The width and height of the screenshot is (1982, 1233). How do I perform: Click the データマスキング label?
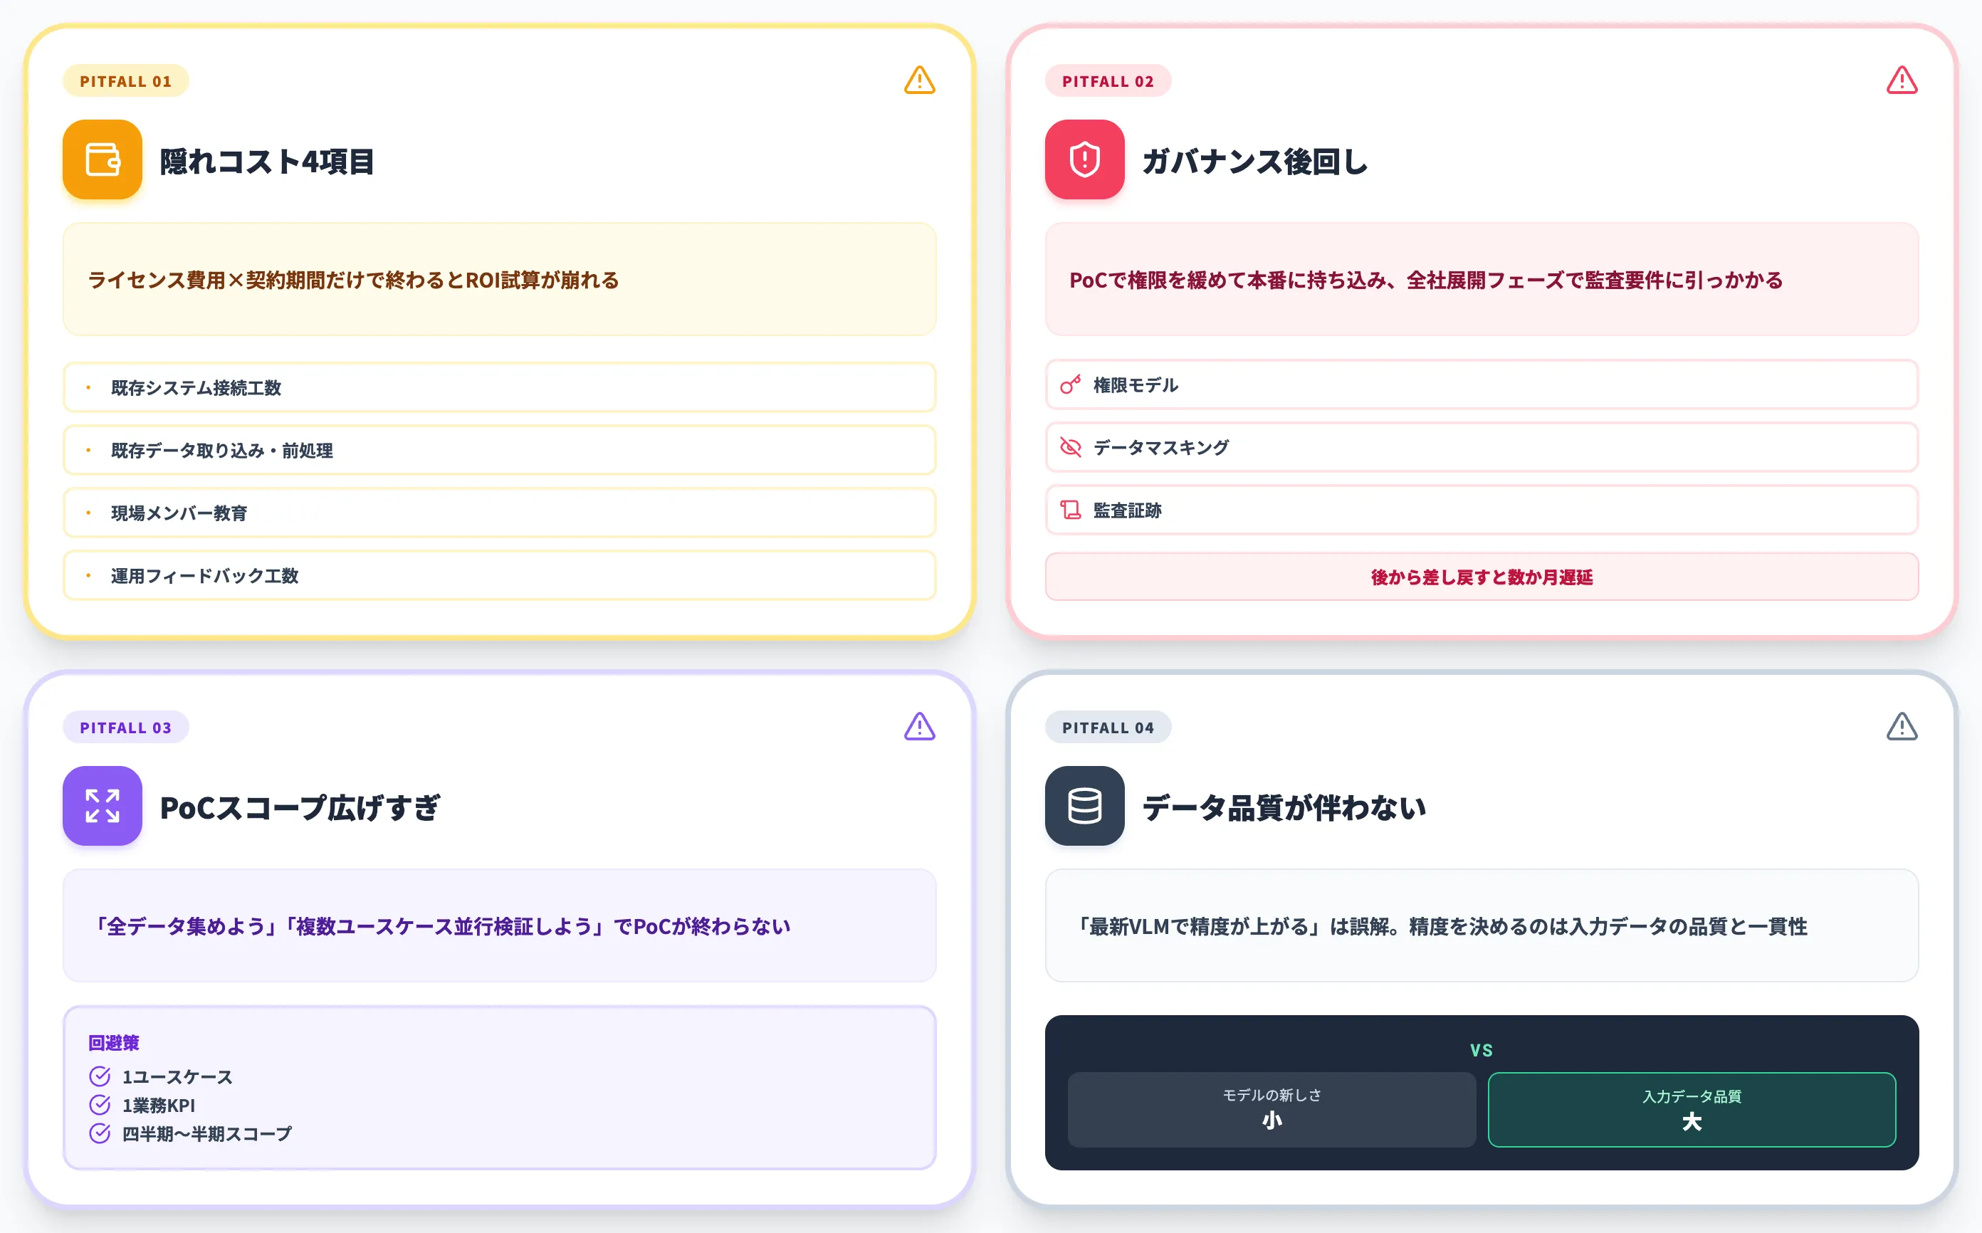click(x=1161, y=447)
